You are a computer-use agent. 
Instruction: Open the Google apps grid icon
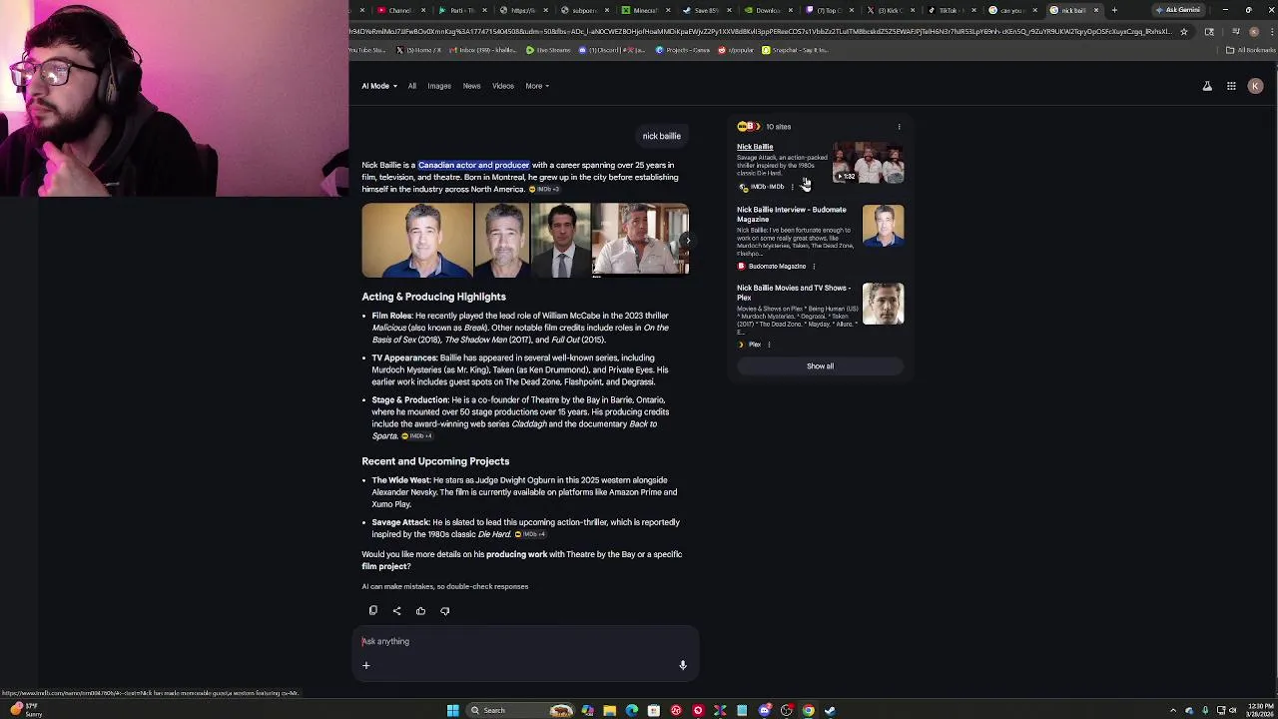(x=1231, y=86)
